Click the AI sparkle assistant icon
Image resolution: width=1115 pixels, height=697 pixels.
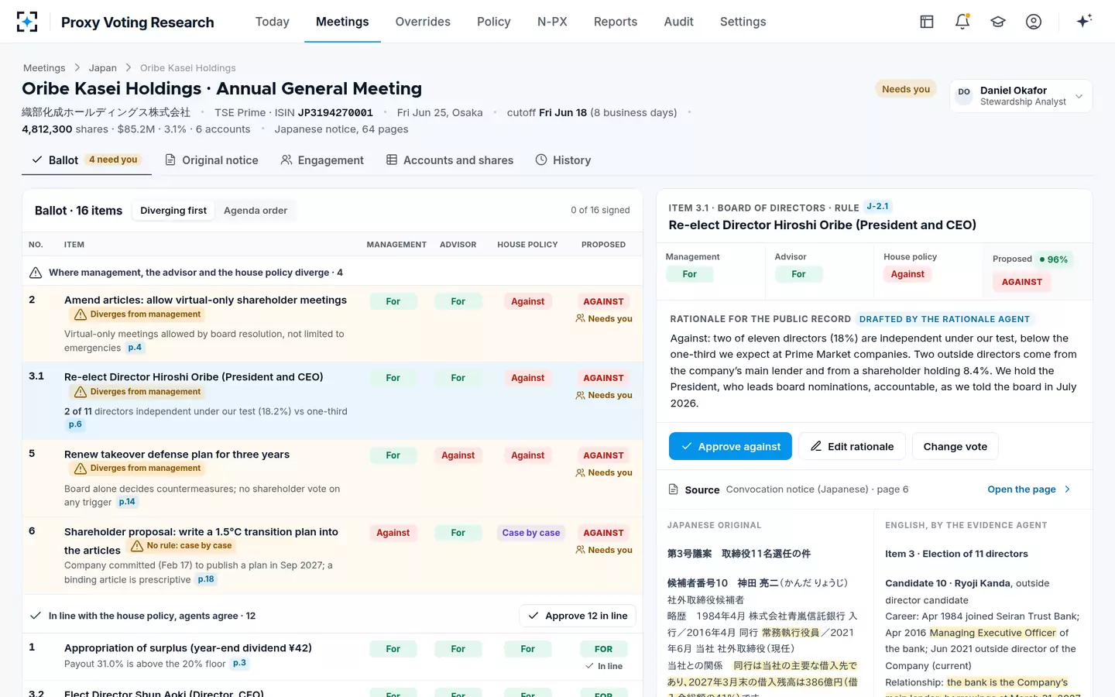pyautogui.click(x=1084, y=21)
